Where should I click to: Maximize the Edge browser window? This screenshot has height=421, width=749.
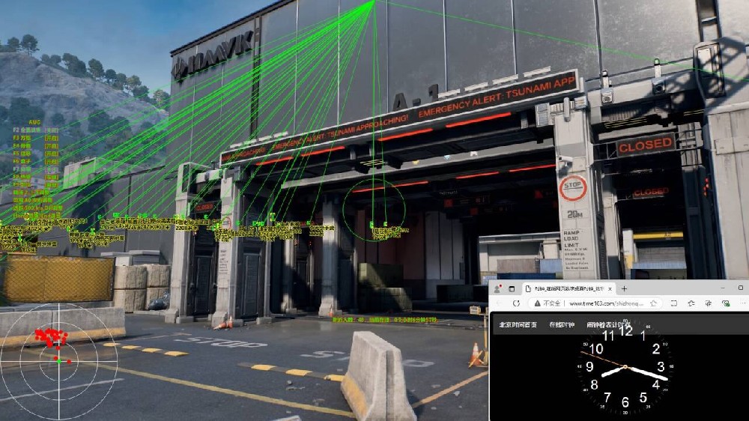[741, 288]
